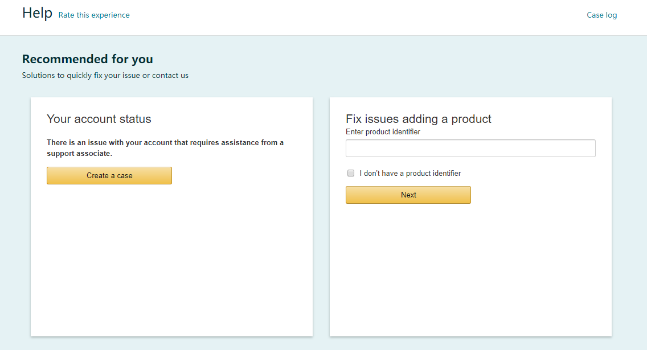Click the Help page title
Image resolution: width=647 pixels, height=350 pixels.
click(37, 13)
